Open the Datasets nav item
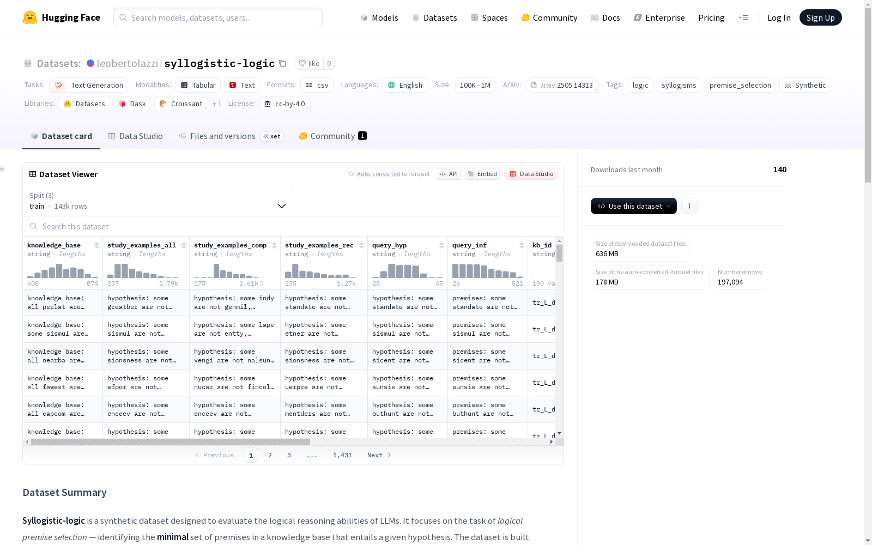Image resolution: width=872 pixels, height=545 pixels. pyautogui.click(x=434, y=17)
